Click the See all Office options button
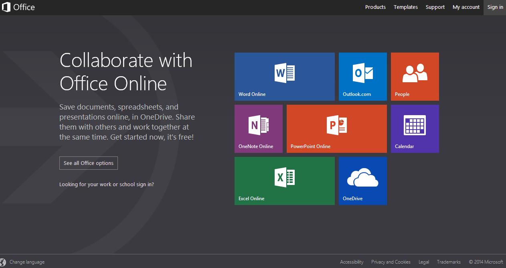 pyautogui.click(x=89, y=163)
